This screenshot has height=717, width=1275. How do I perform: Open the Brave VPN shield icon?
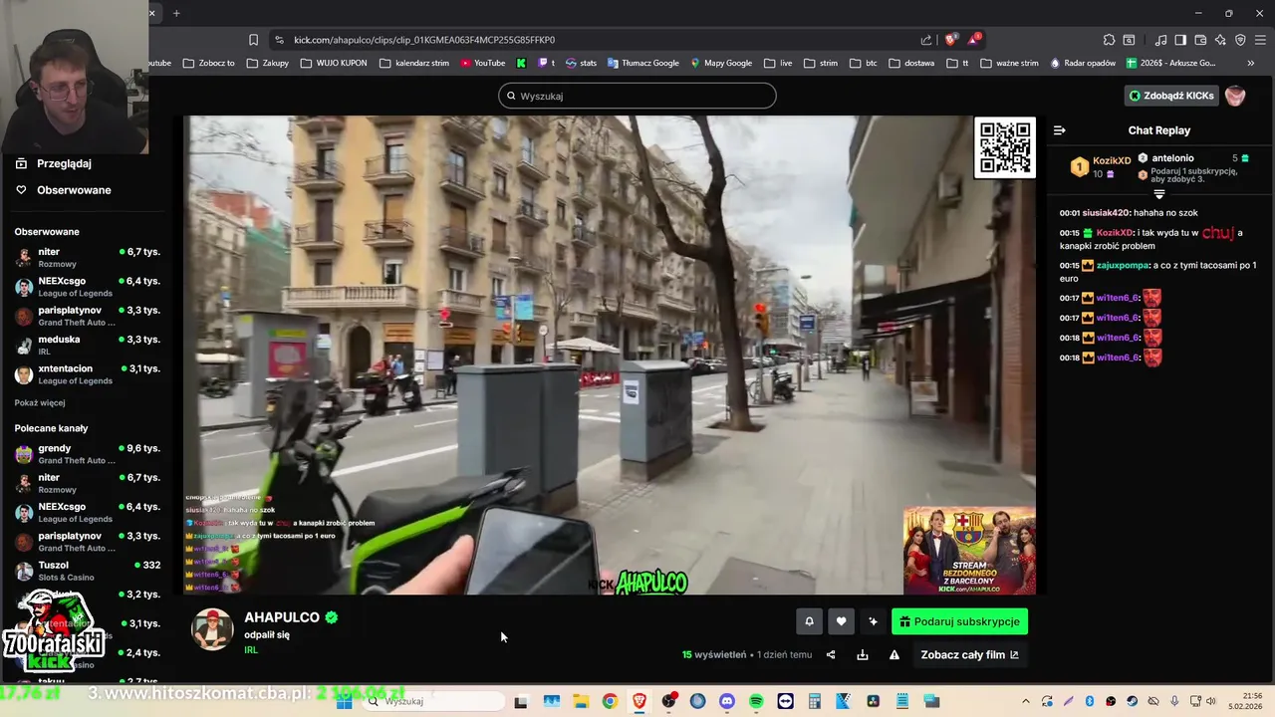point(1240,40)
